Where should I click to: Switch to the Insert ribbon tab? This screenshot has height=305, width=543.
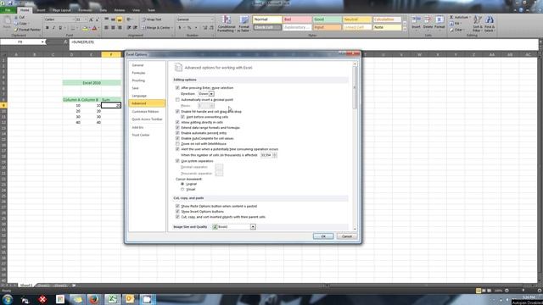[41, 10]
